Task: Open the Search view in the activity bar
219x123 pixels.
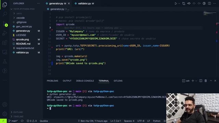Action: [5, 14]
